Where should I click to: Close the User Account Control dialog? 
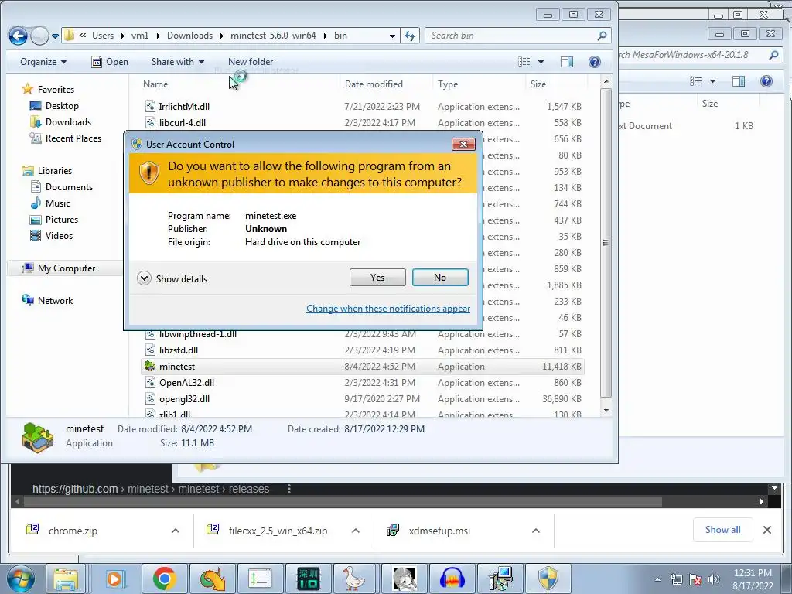(x=463, y=145)
